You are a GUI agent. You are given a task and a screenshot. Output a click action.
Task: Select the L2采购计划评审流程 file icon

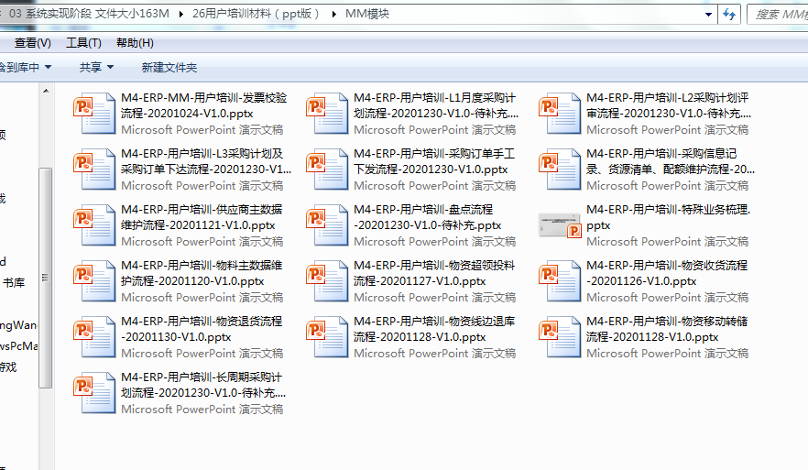pos(558,114)
